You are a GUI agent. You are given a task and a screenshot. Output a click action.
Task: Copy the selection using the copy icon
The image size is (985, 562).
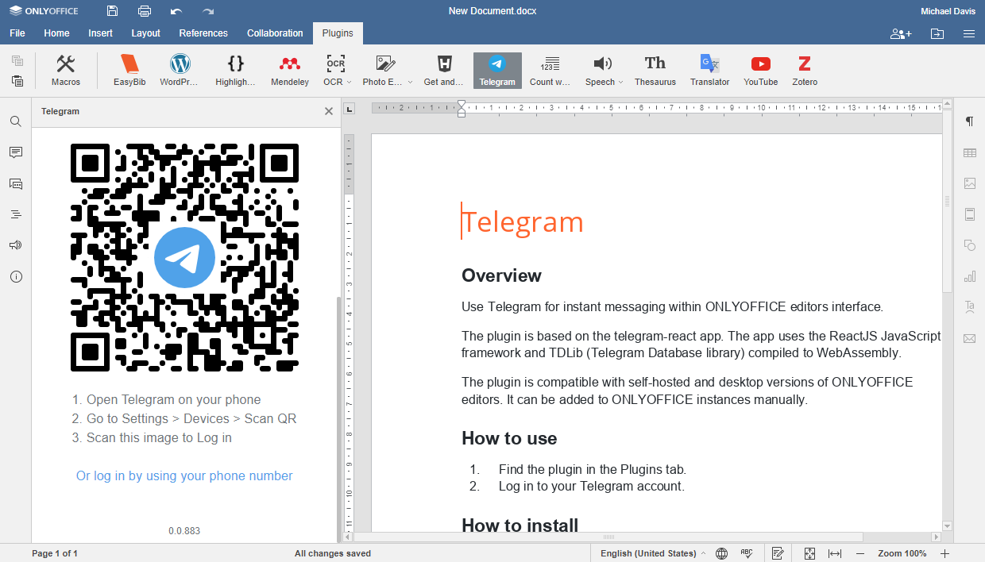[x=17, y=61]
